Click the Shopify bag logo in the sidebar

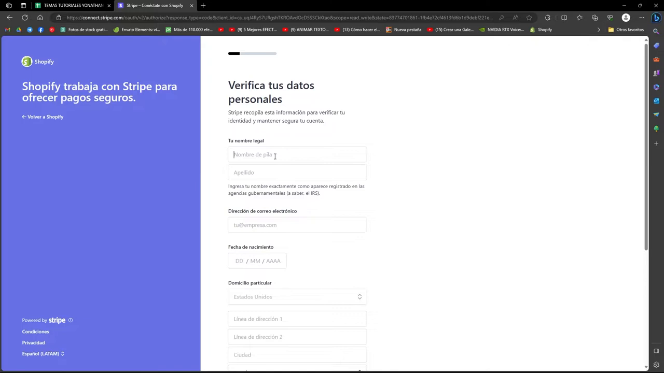27,62
